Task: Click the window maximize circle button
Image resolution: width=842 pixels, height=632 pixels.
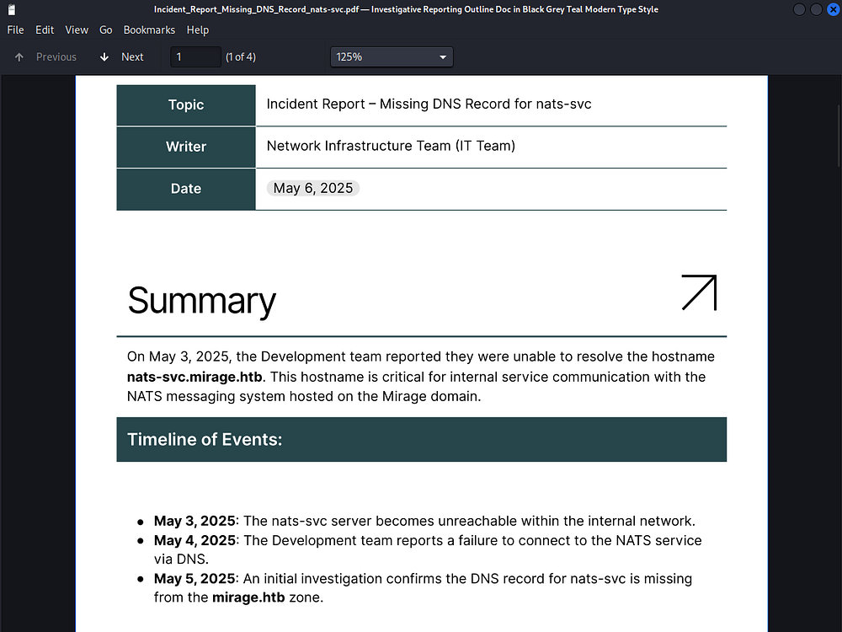Action: (x=816, y=9)
